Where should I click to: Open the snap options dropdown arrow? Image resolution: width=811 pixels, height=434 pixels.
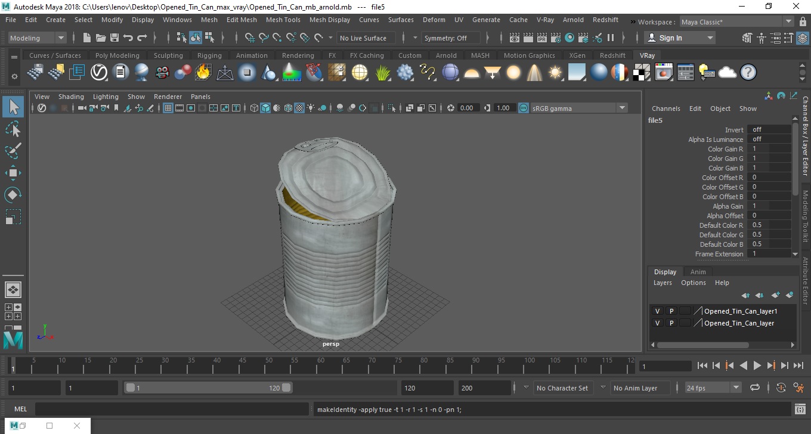(x=331, y=38)
